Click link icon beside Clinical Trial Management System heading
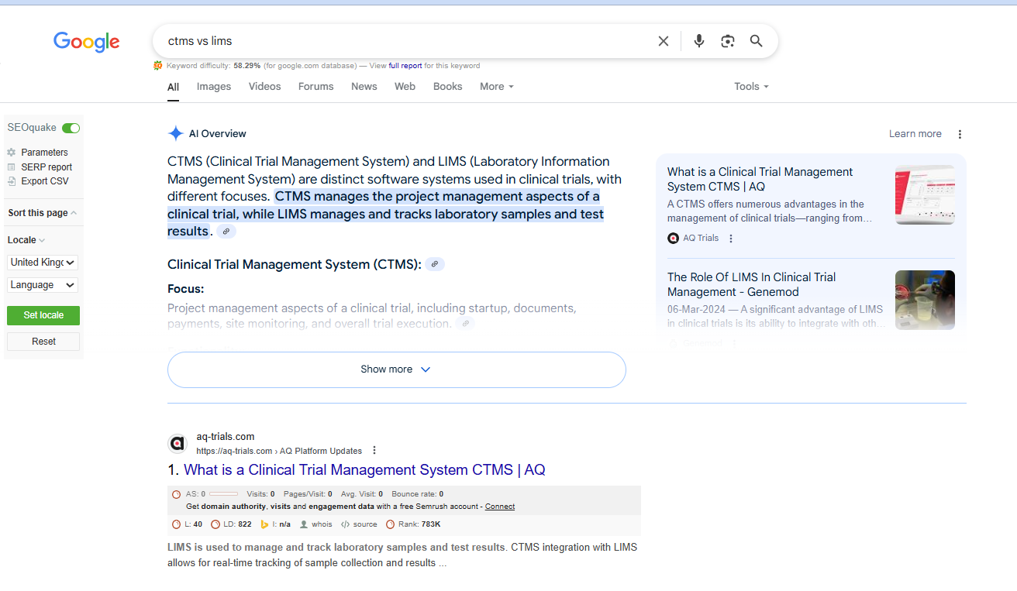This screenshot has height=591, width=1017. tap(435, 264)
